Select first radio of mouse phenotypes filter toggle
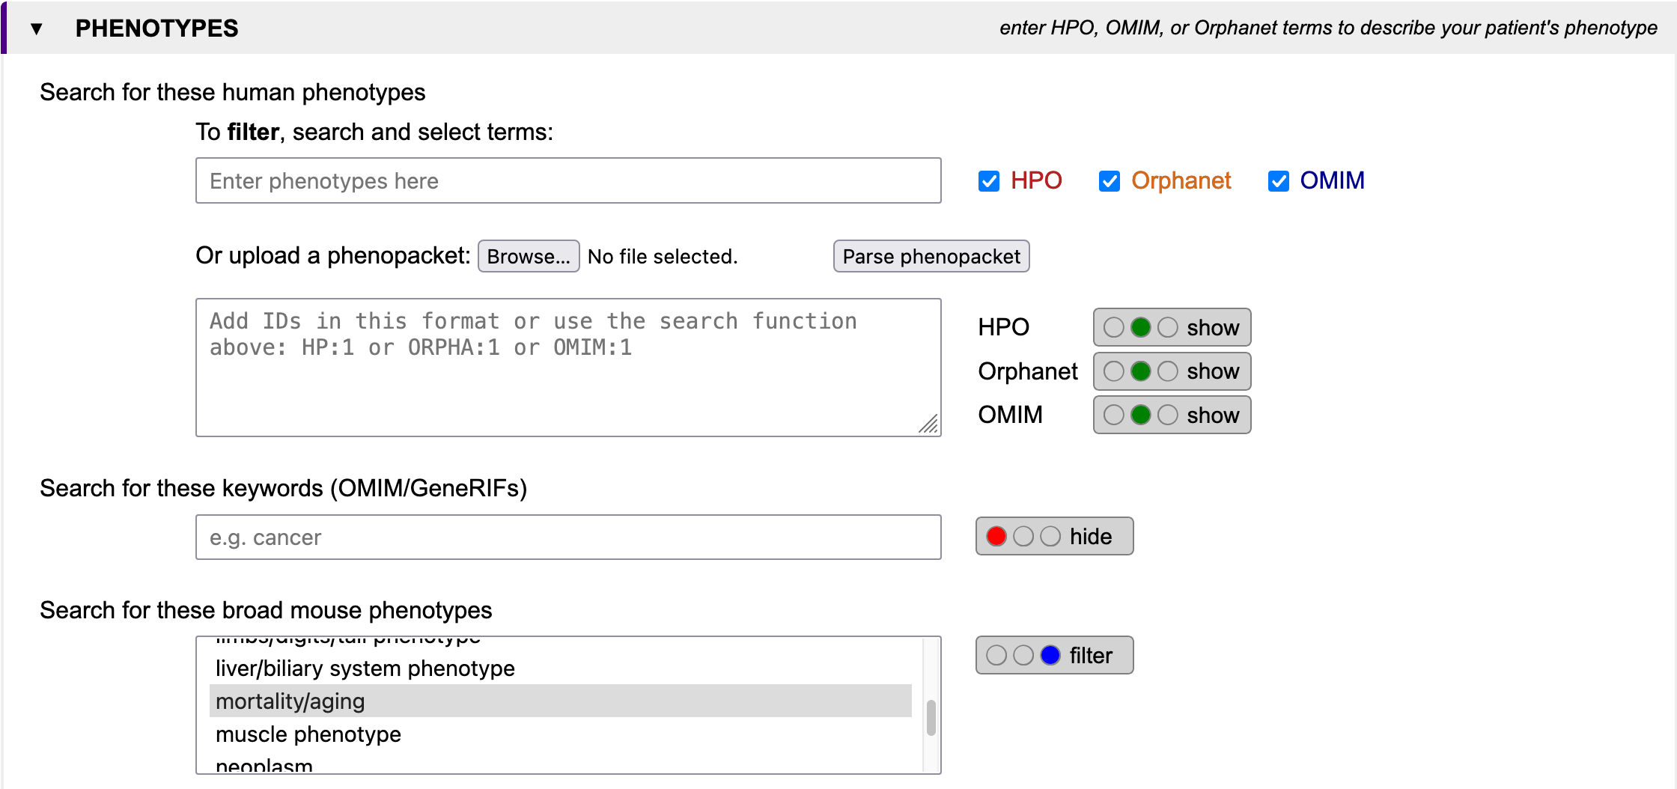 coord(996,655)
